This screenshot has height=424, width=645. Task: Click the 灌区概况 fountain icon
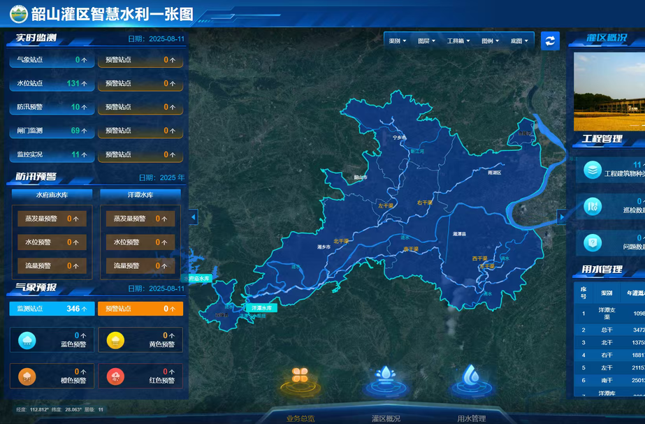[385, 376]
